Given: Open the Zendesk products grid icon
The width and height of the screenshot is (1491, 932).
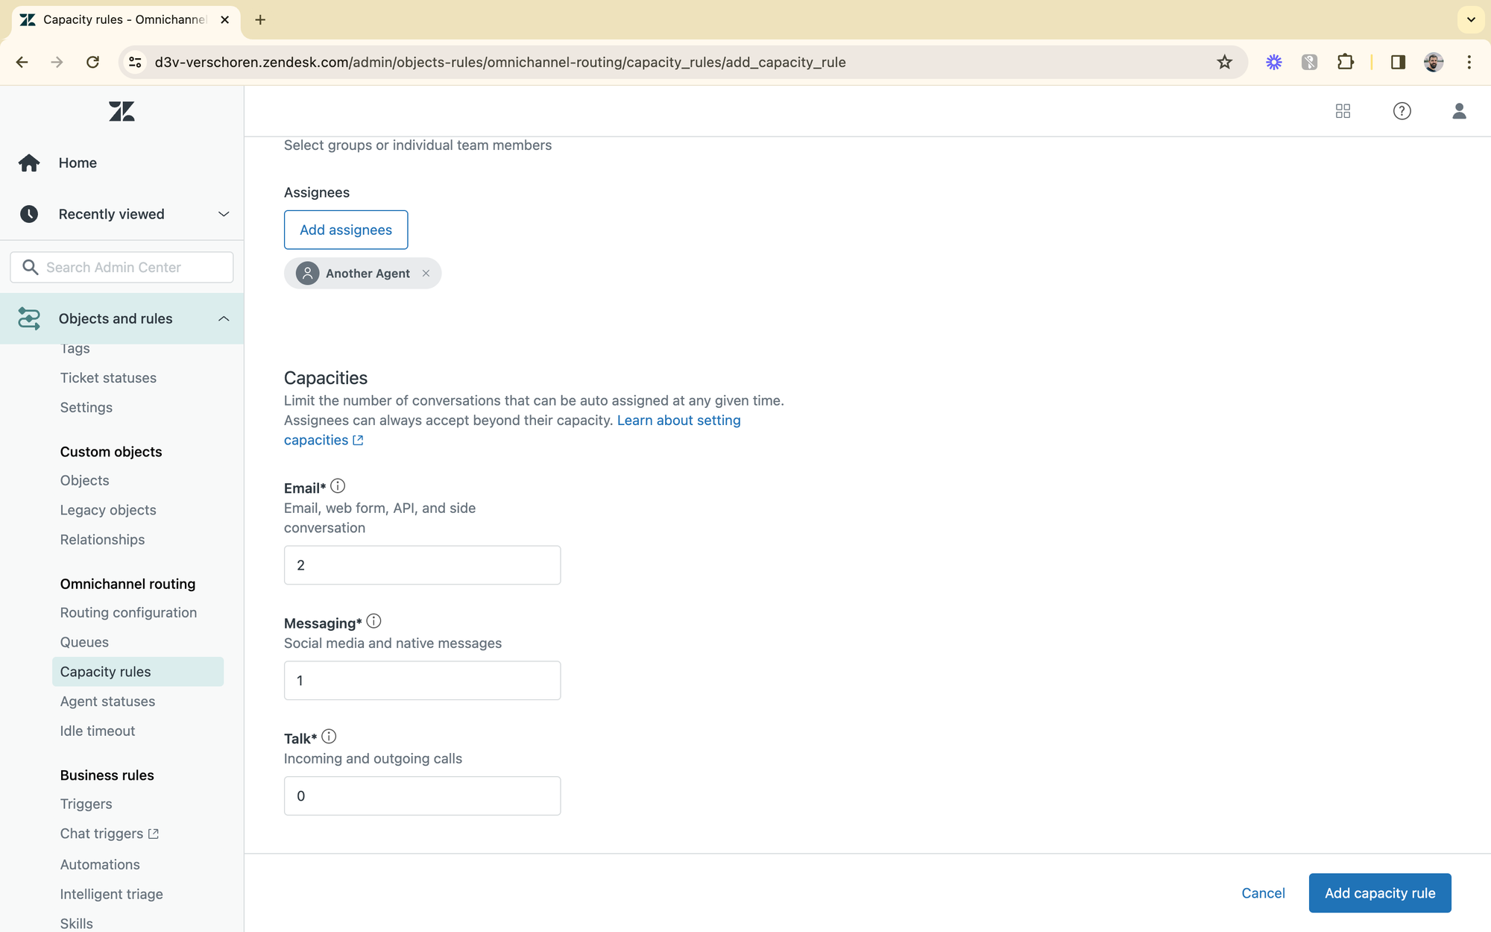Looking at the screenshot, I should (1343, 111).
